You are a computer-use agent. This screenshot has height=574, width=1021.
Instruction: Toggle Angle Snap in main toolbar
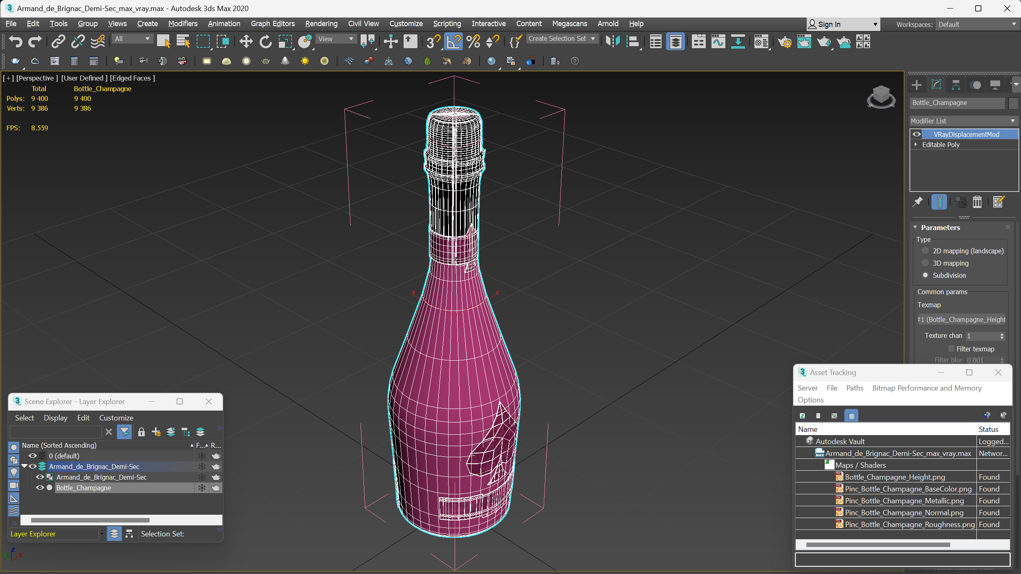453,41
